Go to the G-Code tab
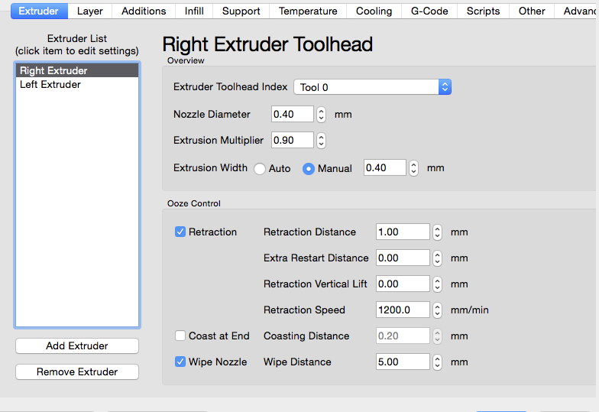Image resolution: width=599 pixels, height=412 pixels. [x=429, y=11]
